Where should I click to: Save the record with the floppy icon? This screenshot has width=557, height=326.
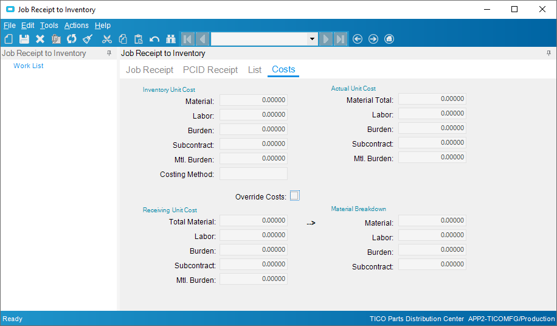pyautogui.click(x=24, y=39)
